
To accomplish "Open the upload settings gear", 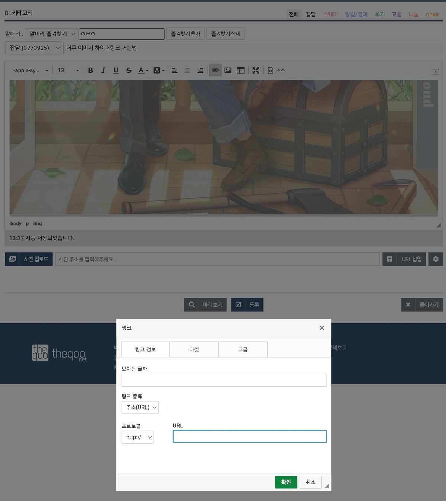I will click(x=436, y=259).
